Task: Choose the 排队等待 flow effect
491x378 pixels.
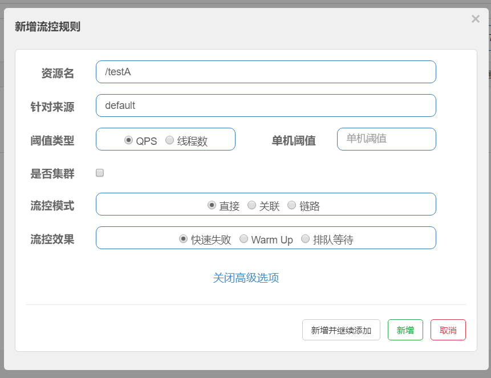Action: 305,239
